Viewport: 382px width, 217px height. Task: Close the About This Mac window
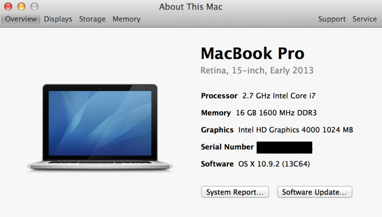click(8, 7)
